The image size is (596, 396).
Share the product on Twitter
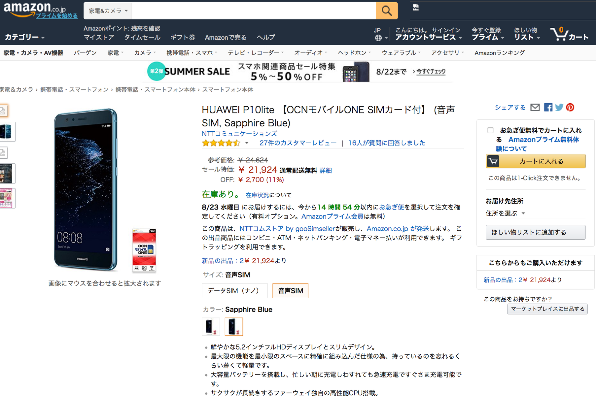point(559,107)
